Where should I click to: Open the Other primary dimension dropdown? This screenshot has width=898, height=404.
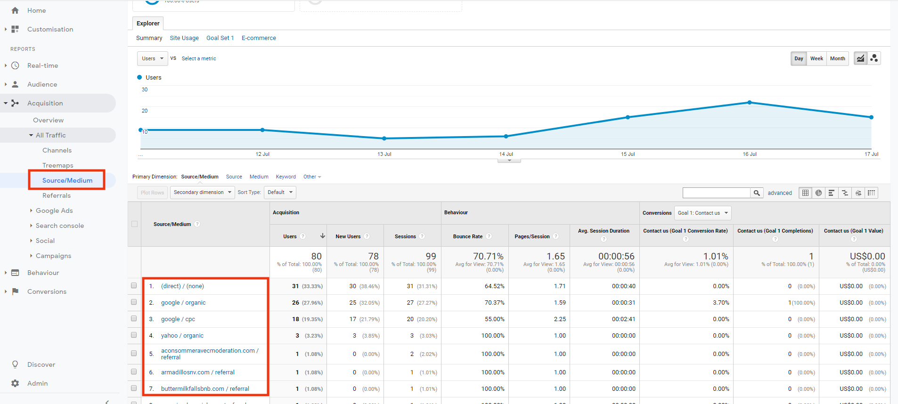coord(312,177)
